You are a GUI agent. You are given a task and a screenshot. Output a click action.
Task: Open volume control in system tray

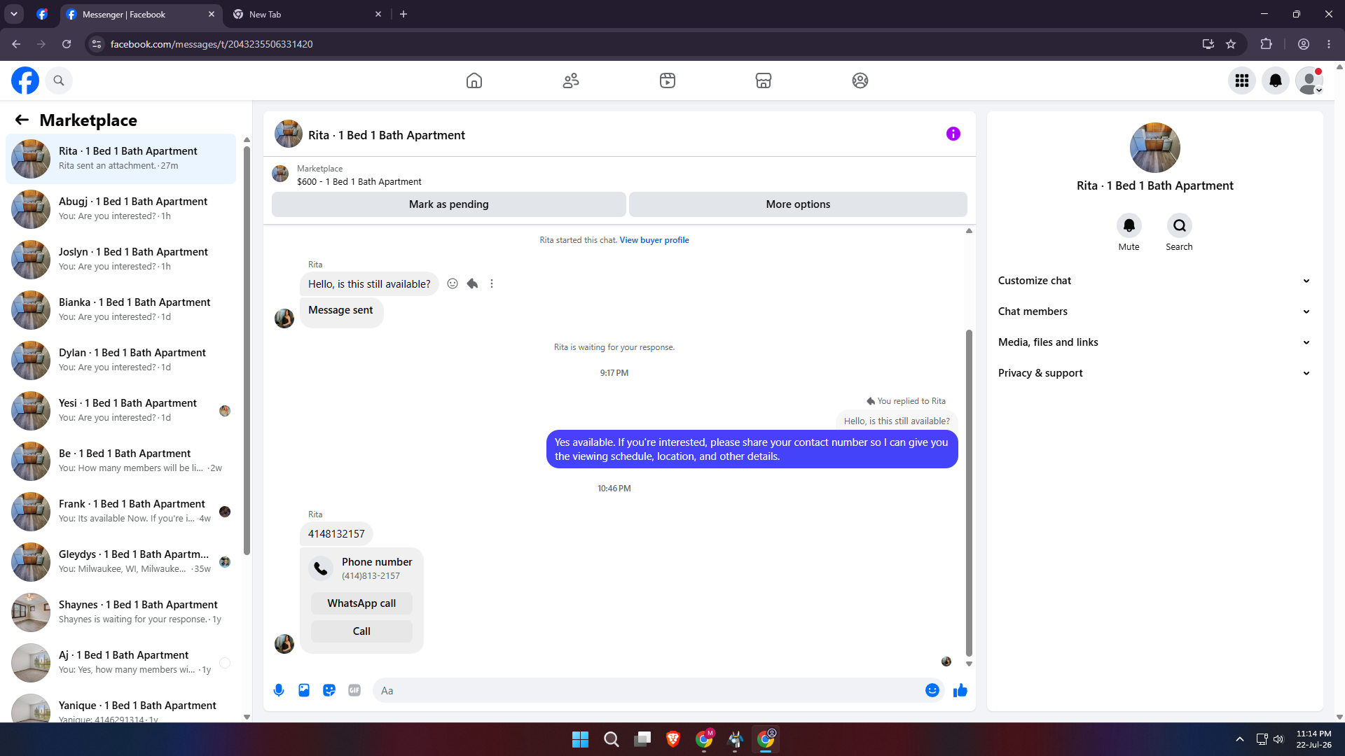click(x=1278, y=739)
